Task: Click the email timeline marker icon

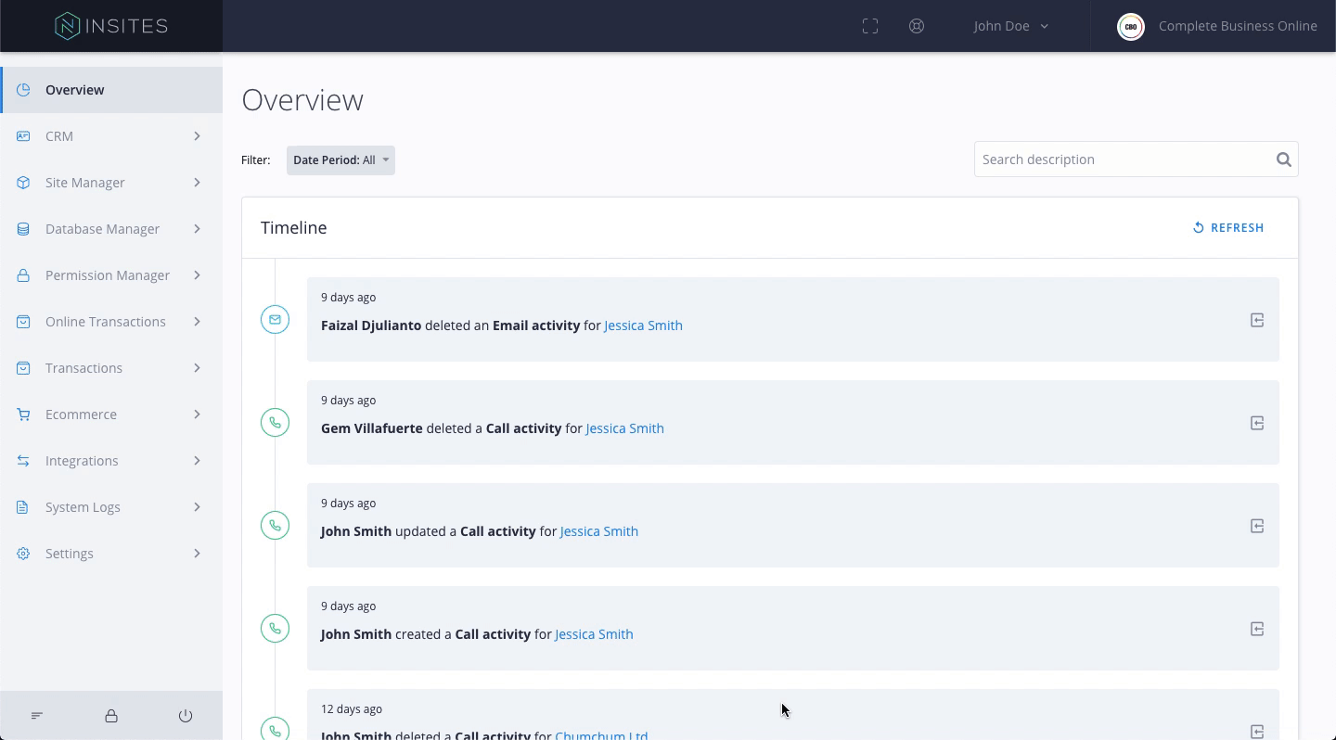Action: point(275,320)
